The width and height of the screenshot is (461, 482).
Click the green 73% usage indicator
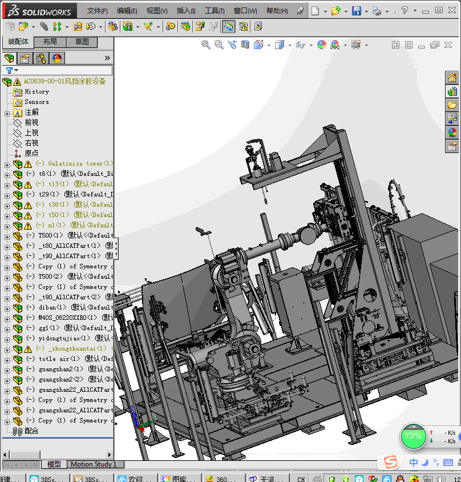413,436
